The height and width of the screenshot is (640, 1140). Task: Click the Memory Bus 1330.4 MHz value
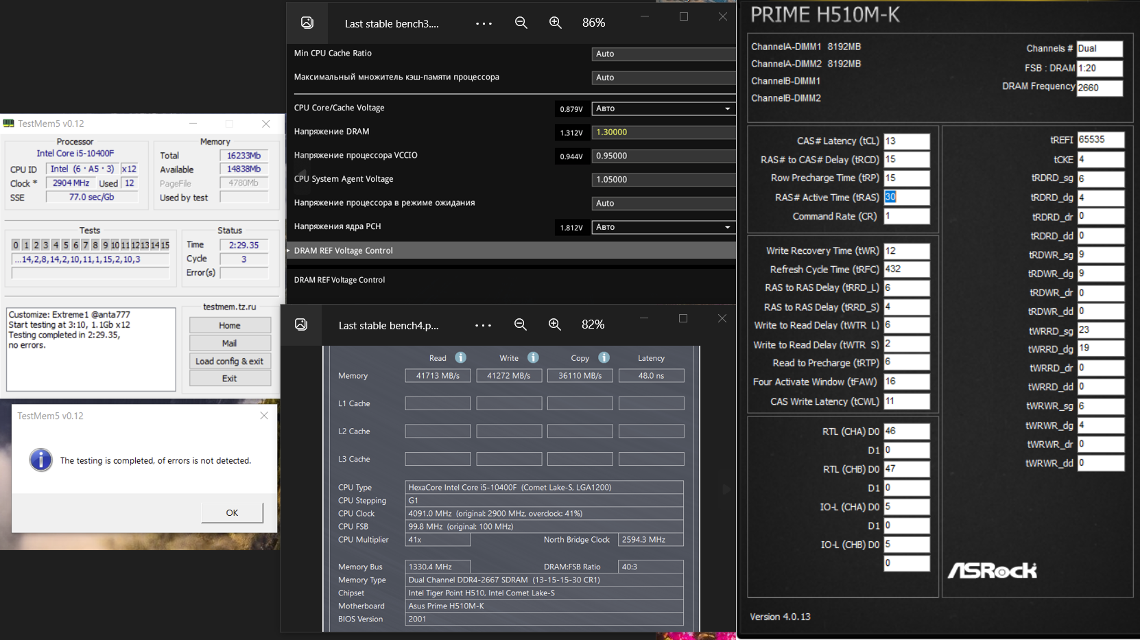click(x=438, y=567)
